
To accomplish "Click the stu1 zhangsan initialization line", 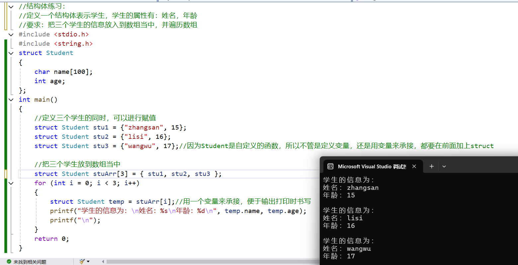I will [x=111, y=128].
